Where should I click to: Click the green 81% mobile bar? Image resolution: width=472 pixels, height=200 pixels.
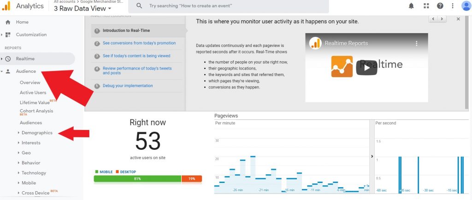pyautogui.click(x=137, y=179)
